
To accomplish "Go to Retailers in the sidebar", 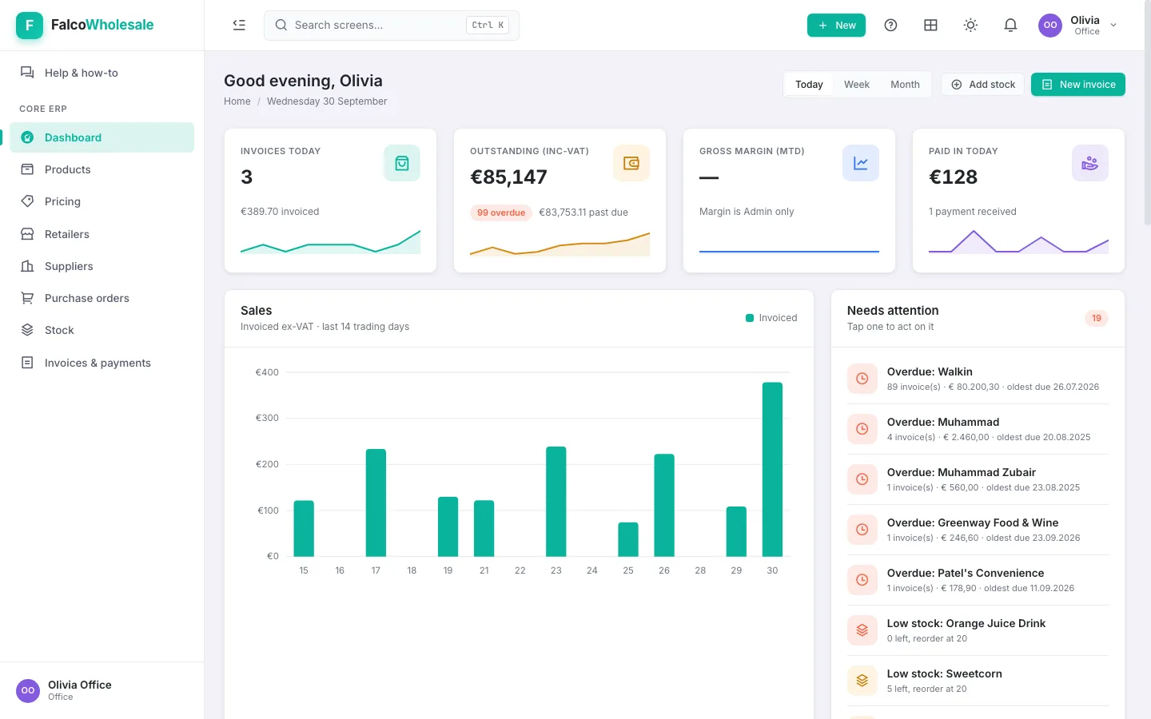I will [x=102, y=234].
